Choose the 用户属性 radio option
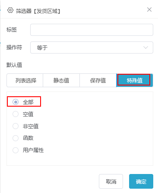 coord(16,150)
